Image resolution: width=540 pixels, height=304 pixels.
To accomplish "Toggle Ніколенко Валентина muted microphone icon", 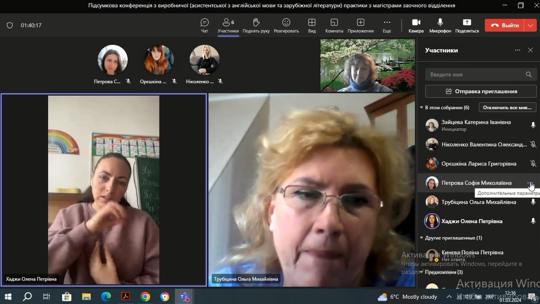I will [x=533, y=144].
